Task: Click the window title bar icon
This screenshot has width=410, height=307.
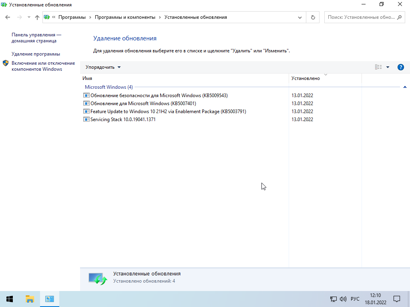Action: 4,5
